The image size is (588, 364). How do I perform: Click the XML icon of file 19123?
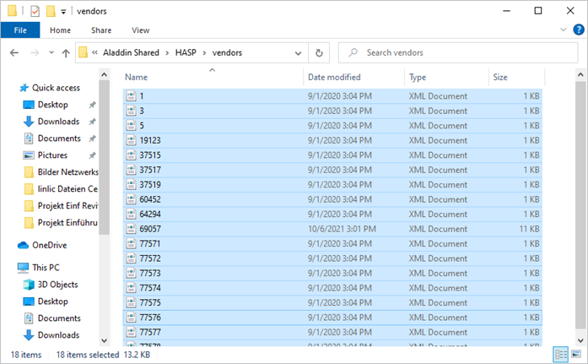(131, 140)
